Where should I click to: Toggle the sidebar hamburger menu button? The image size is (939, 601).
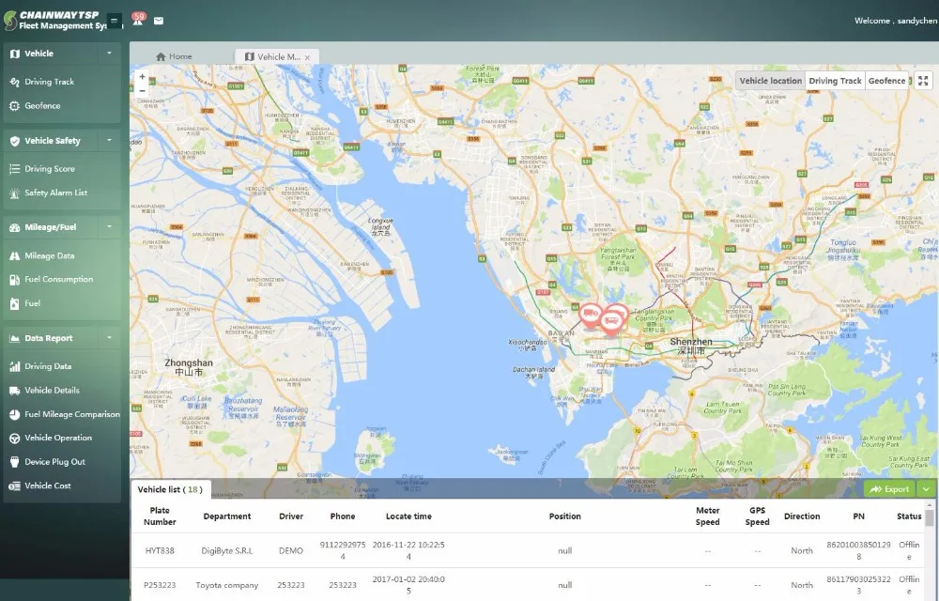point(114,21)
